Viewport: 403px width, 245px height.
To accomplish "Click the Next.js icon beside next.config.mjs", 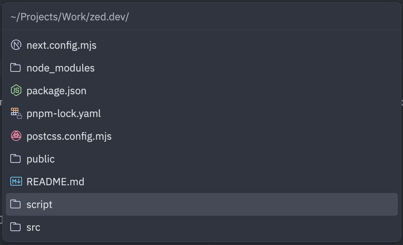I will (16, 45).
